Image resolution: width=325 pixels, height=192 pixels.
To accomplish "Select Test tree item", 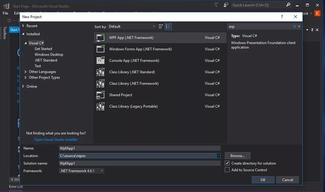I will pyautogui.click(x=38, y=66).
